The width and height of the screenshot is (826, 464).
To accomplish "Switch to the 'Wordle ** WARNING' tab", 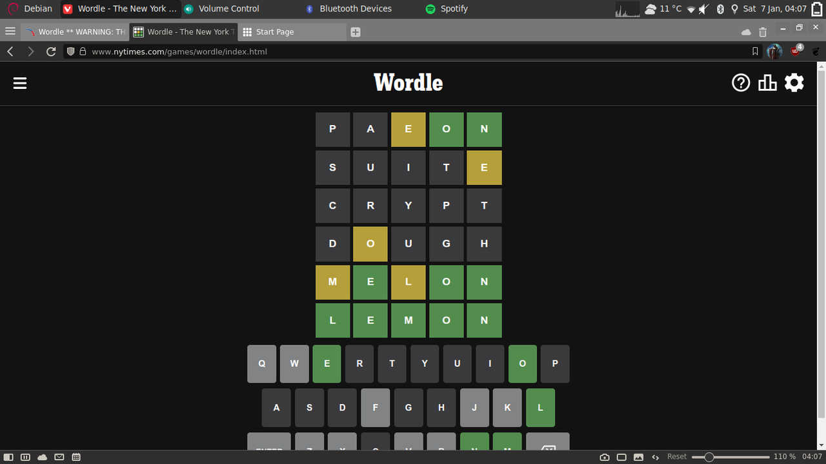I will (x=74, y=32).
